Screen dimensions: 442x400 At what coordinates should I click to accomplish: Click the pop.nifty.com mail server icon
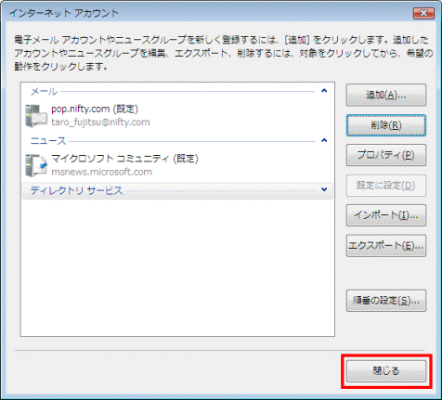[x=36, y=116]
